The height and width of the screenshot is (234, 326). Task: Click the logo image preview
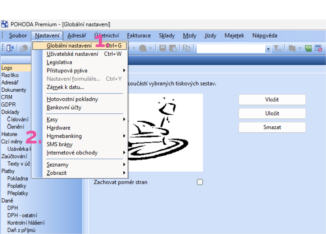(x=165, y=133)
